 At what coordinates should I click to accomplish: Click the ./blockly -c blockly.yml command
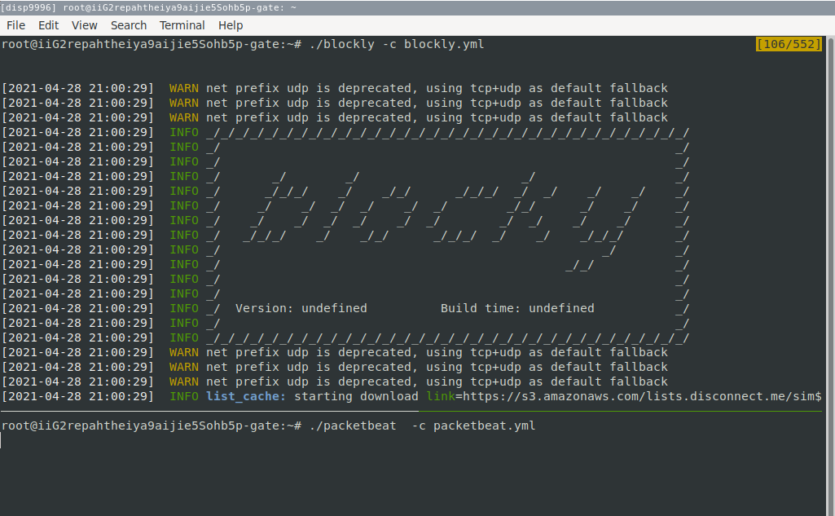pos(397,44)
